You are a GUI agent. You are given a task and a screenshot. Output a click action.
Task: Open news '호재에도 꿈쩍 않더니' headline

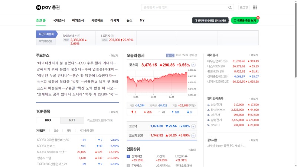77,94
